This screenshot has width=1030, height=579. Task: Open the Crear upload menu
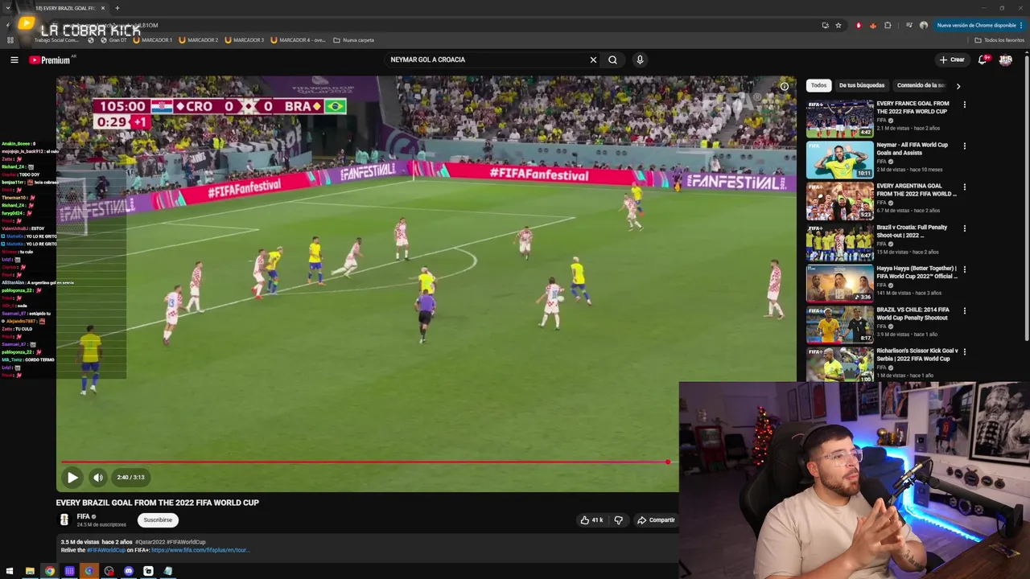point(951,60)
